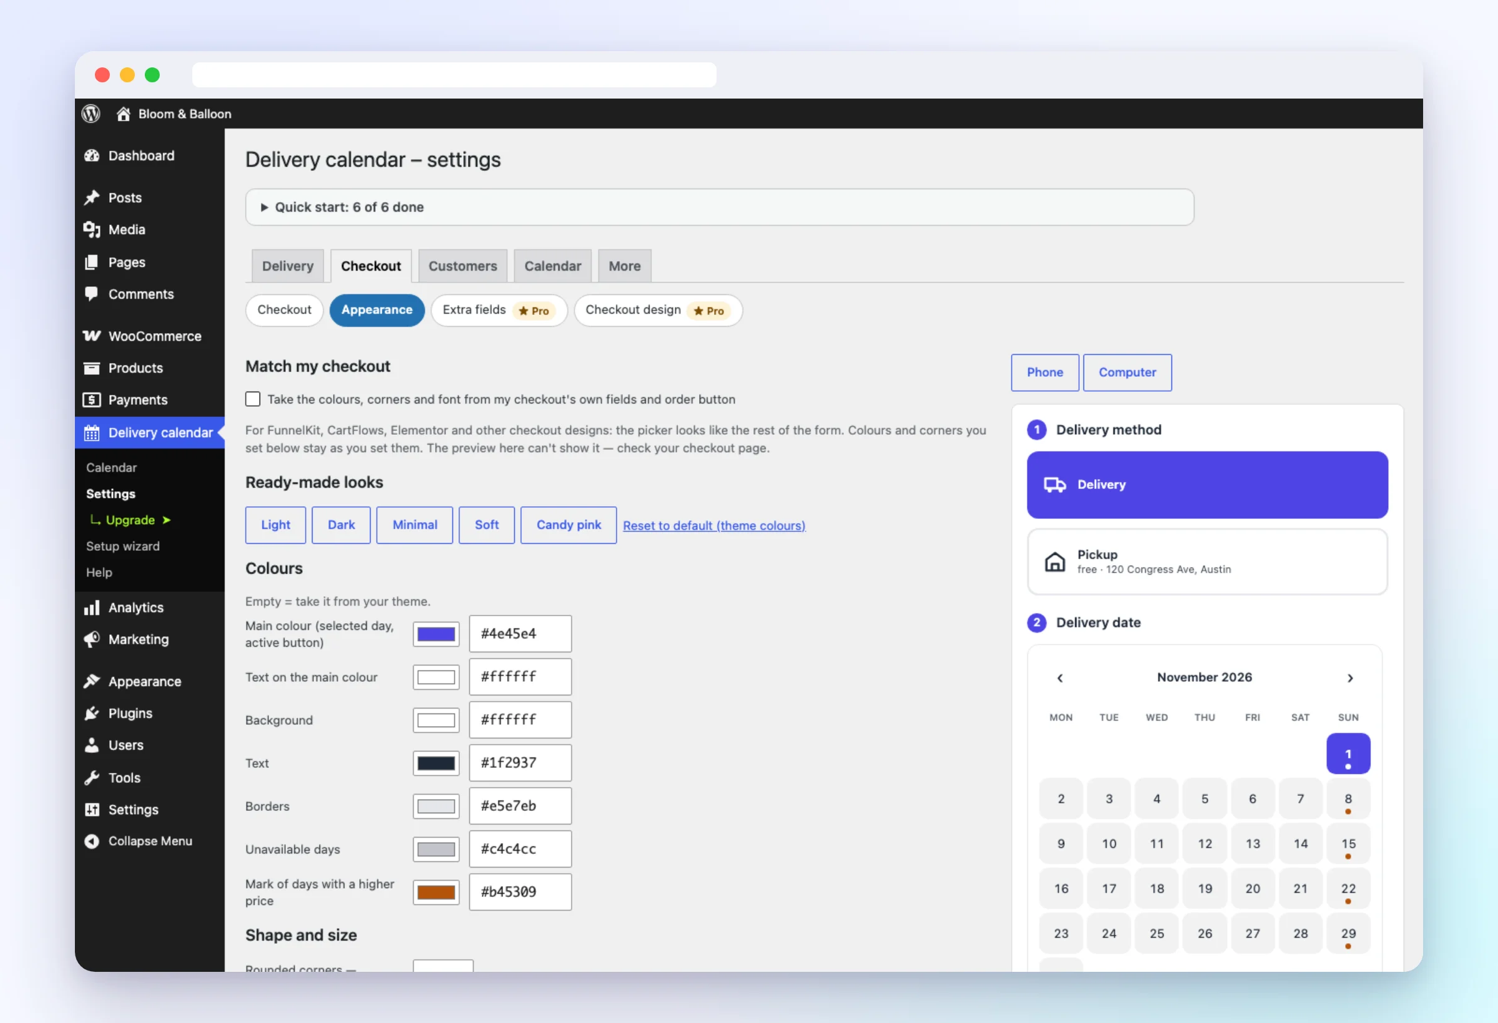Open the Main colour swatch picker
This screenshot has width=1498, height=1023.
436,634
